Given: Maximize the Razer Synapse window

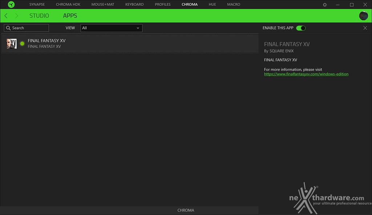Looking at the screenshot, I should pyautogui.click(x=352, y=5).
